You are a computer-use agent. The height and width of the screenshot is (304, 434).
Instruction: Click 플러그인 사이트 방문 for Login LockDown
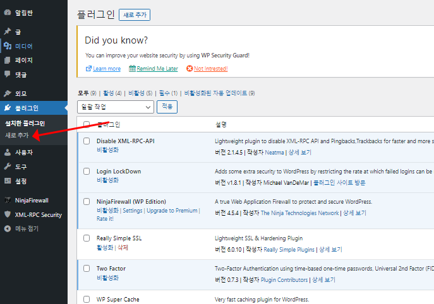pos(339,183)
